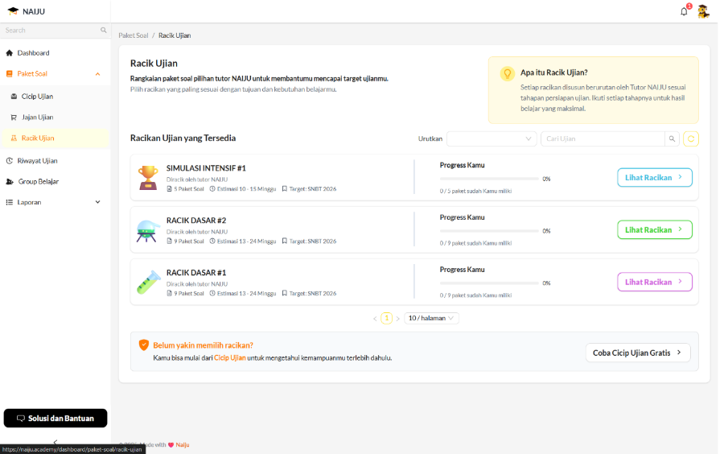Viewport: 724px width, 454px height.
Task: Click Paket Soal breadcrumb link
Action: pyautogui.click(x=134, y=35)
